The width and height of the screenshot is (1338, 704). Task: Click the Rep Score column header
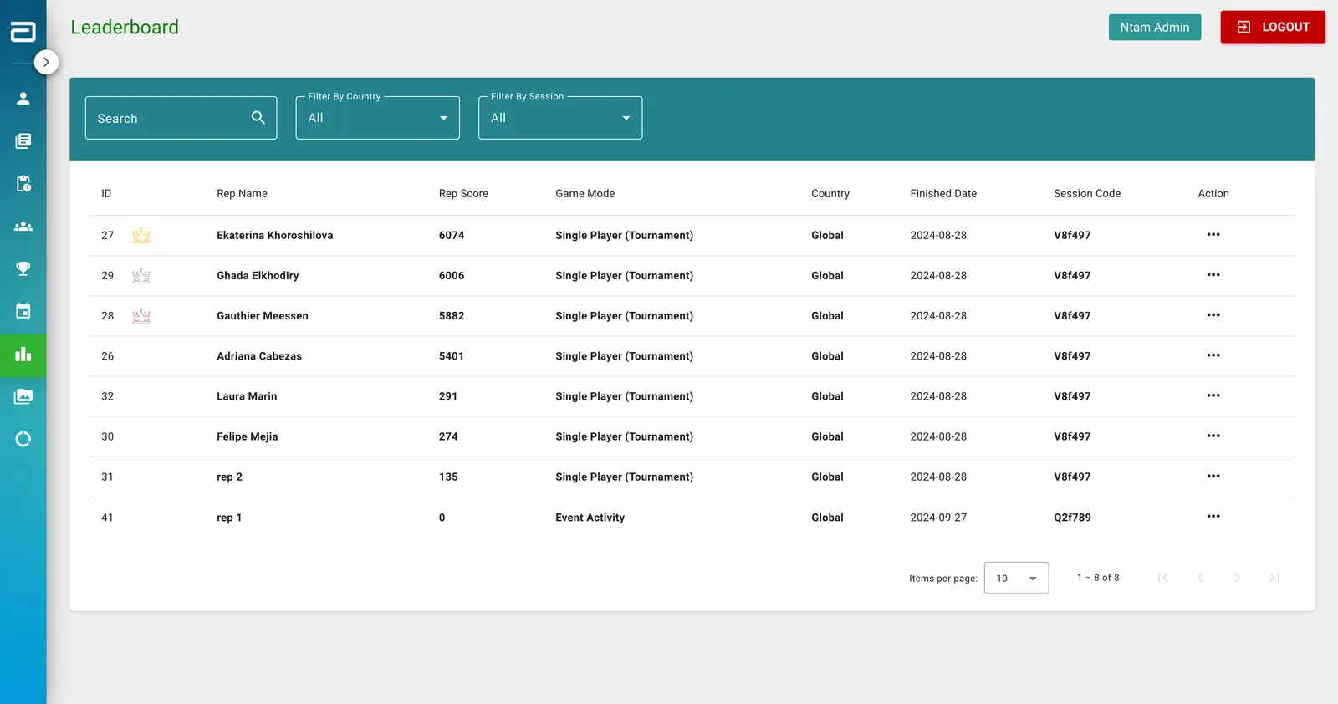point(463,193)
